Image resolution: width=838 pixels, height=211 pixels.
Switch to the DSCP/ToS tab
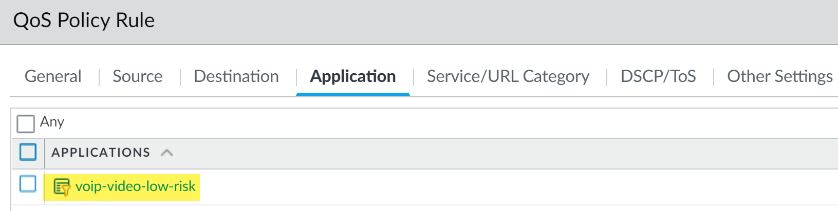coord(658,76)
